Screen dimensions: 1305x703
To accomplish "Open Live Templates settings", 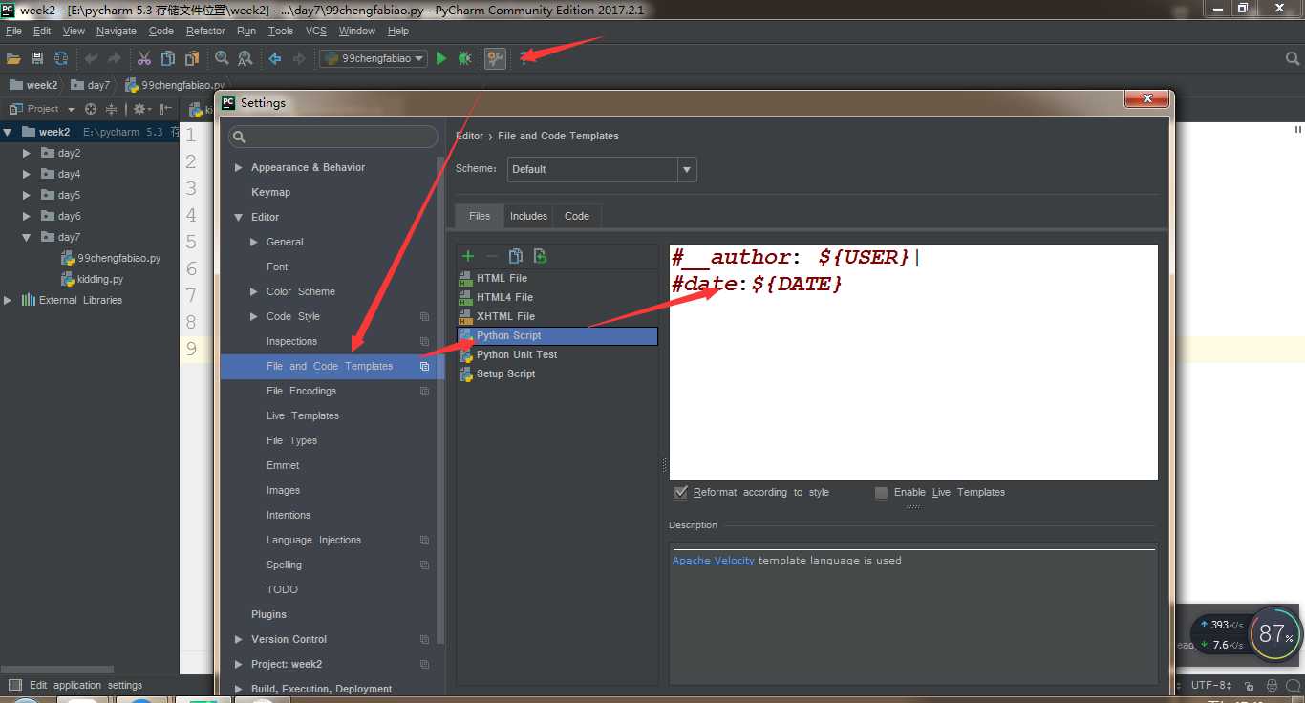I will pyautogui.click(x=303, y=415).
